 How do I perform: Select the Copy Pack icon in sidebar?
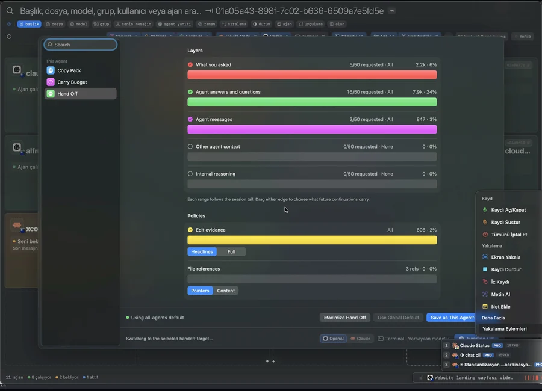point(51,70)
